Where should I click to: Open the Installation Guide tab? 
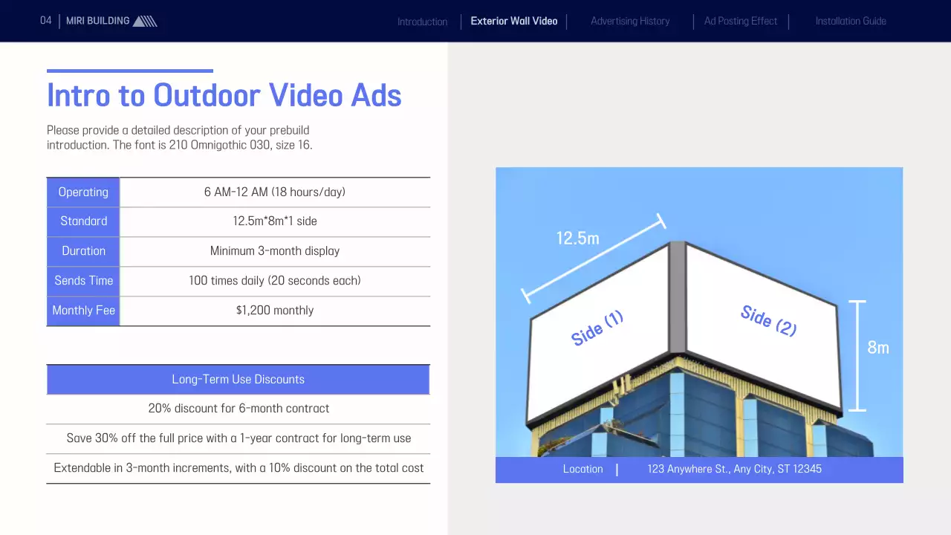[x=850, y=21]
